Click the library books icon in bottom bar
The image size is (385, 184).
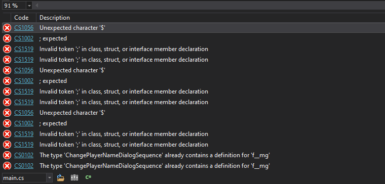tap(74, 177)
